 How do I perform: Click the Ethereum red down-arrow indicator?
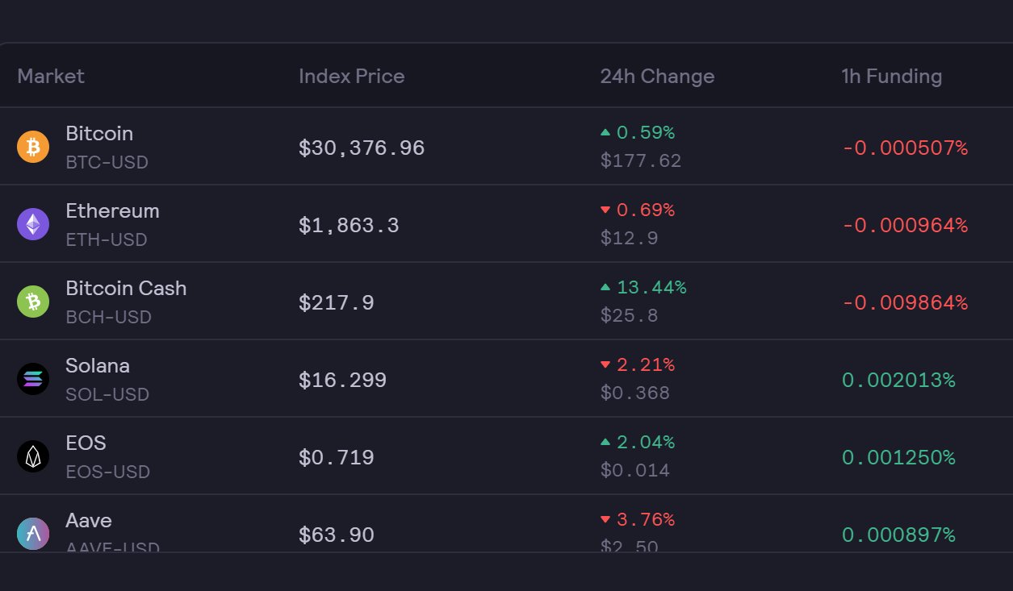point(605,210)
